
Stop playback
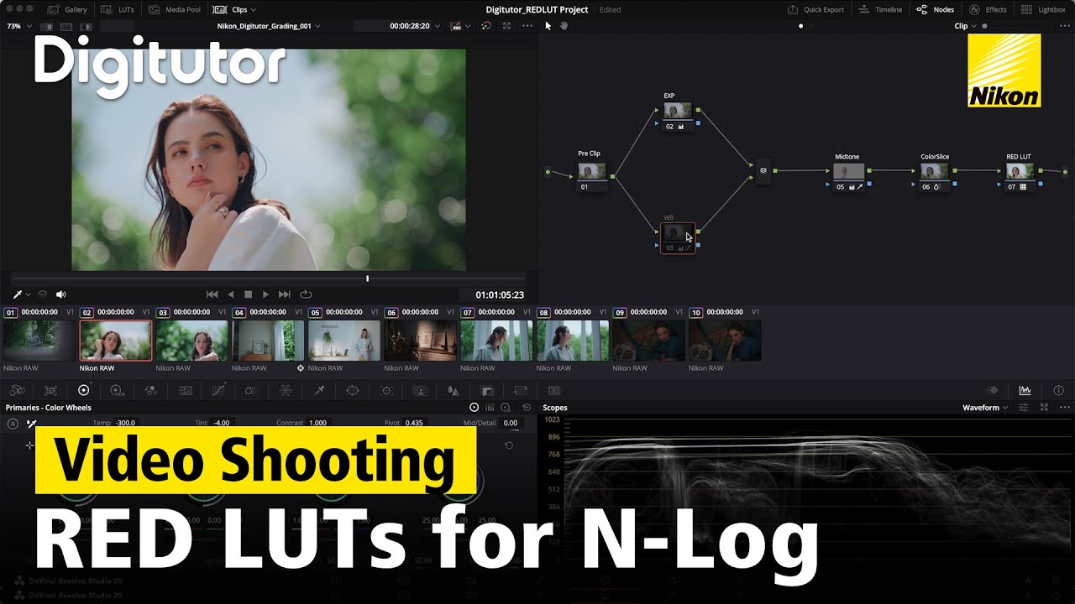tap(248, 294)
